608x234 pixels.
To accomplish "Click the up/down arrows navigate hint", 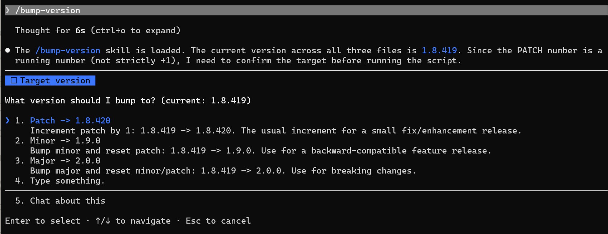I will click(133, 221).
